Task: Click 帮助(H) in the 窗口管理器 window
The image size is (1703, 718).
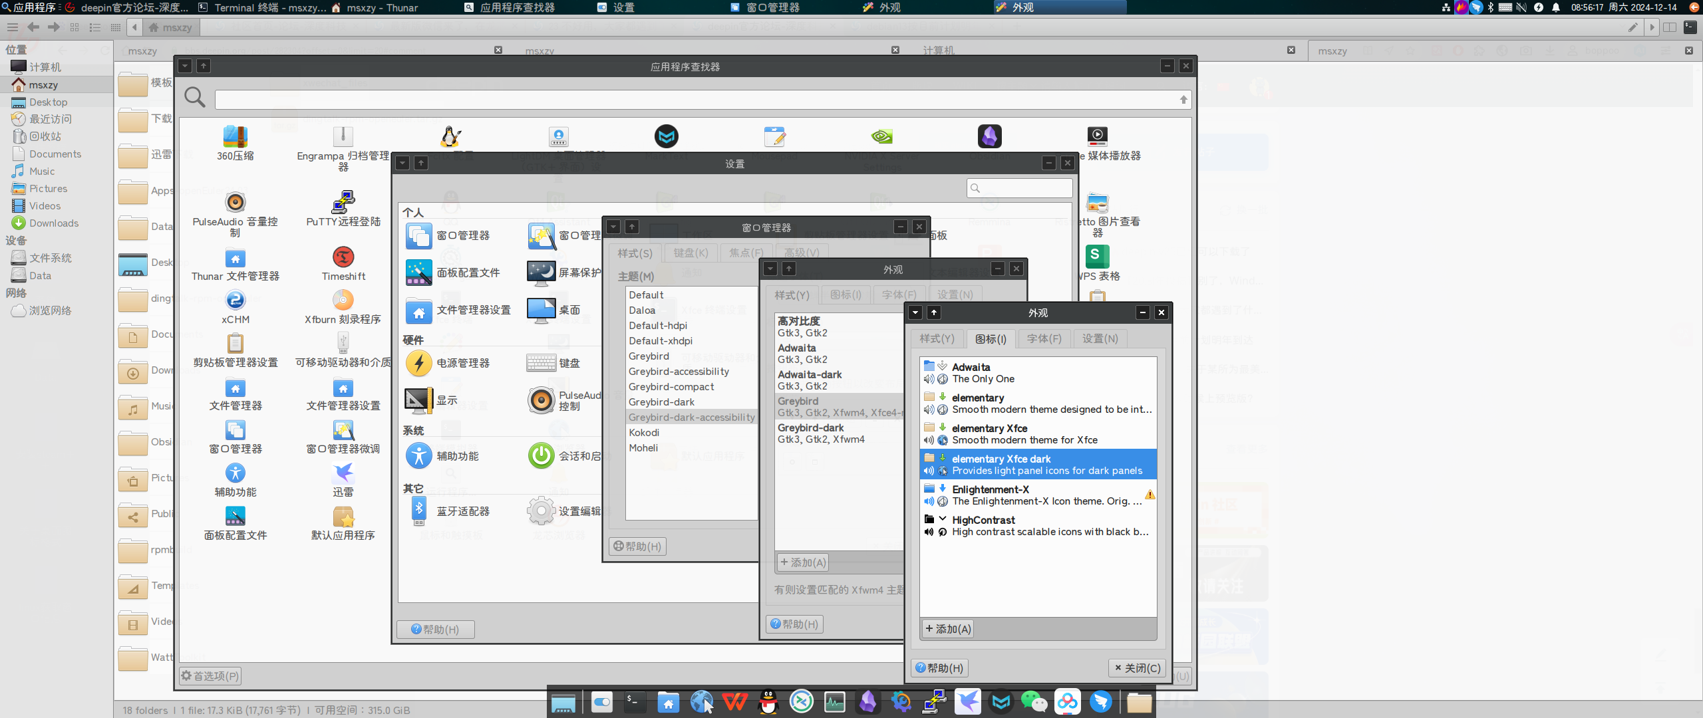Action: click(637, 546)
